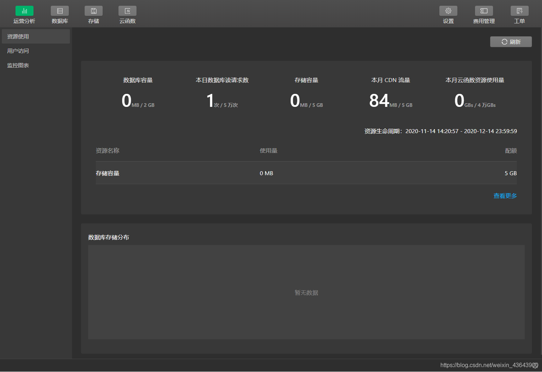This screenshot has width=542, height=372.
Task: Click the 存储容量 table row name
Action: coord(107,173)
